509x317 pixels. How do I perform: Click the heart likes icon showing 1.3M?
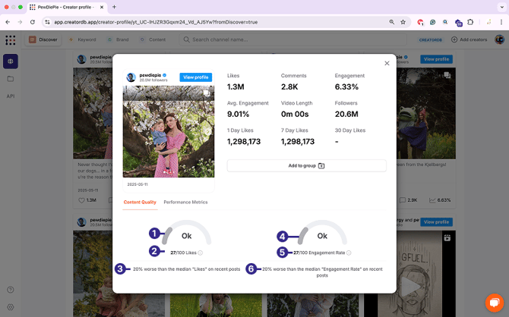[x=82, y=200]
